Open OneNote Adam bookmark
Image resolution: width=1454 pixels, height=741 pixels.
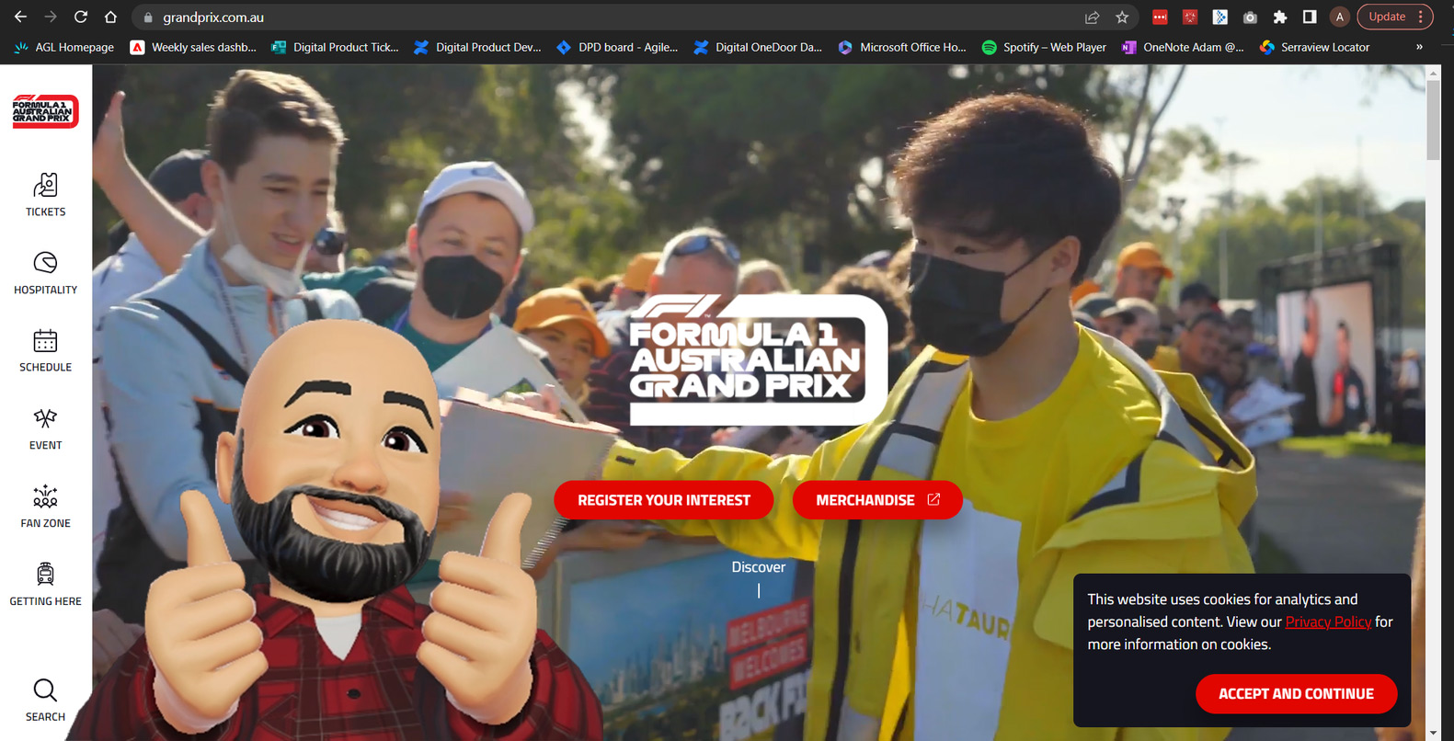1183,47
